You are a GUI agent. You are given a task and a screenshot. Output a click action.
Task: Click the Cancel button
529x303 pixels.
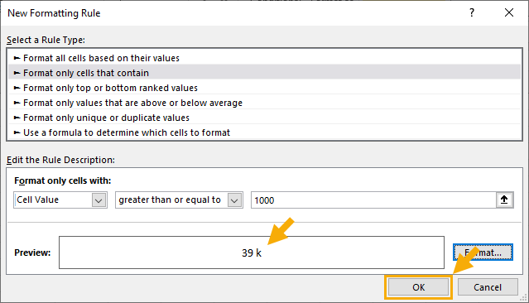pyautogui.click(x=488, y=287)
